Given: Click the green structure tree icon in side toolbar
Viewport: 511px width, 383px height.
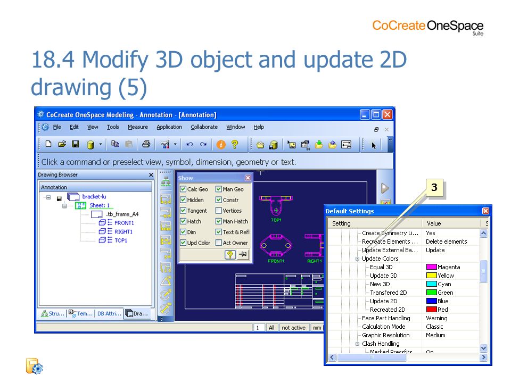Looking at the screenshot, I should (x=166, y=182).
